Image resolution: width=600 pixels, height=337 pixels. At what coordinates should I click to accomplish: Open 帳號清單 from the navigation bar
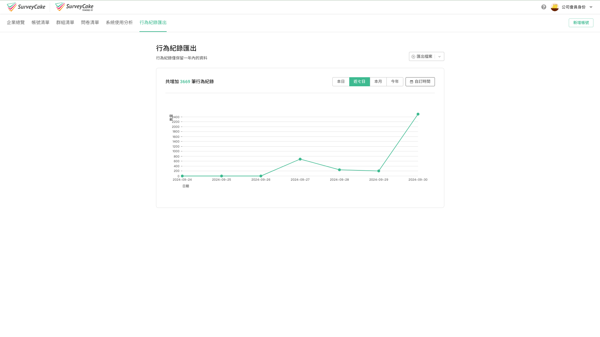40,23
